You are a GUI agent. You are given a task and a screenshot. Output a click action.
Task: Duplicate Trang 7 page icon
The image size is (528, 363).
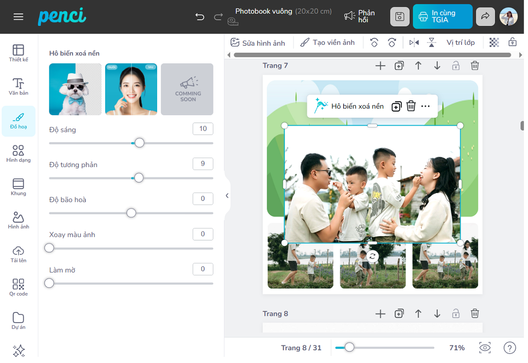(x=399, y=66)
